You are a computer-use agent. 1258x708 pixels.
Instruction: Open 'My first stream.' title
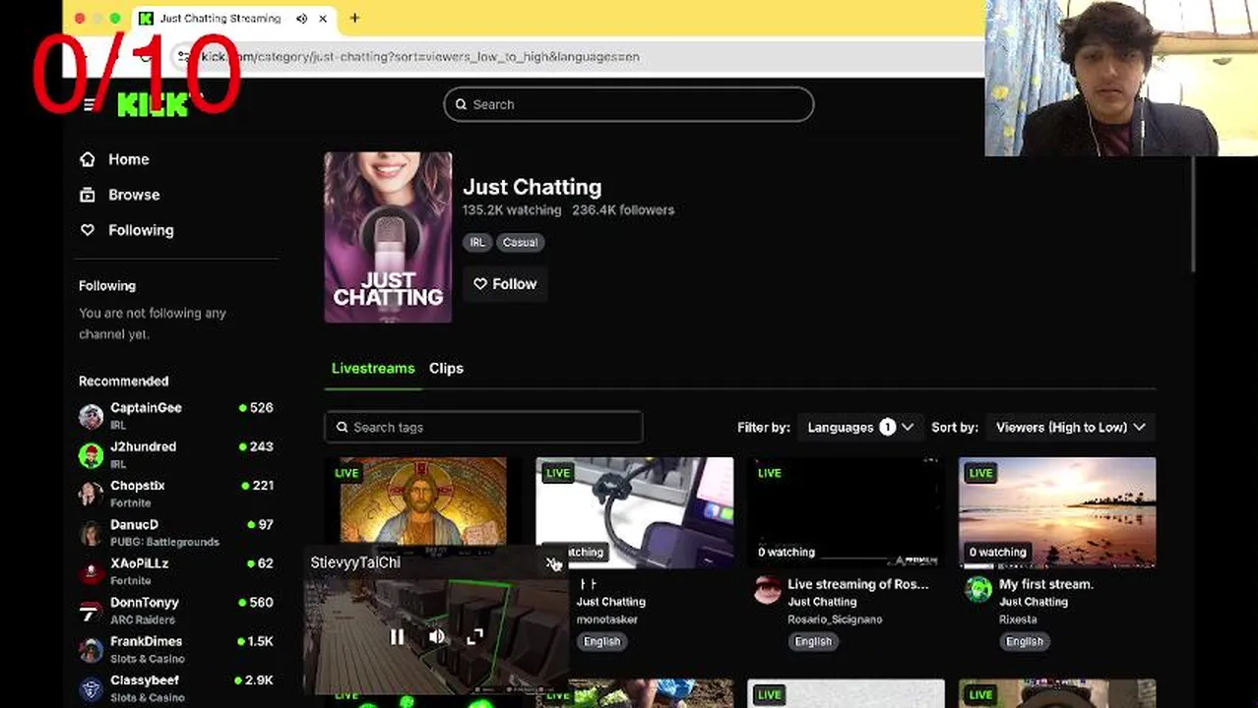point(1045,584)
